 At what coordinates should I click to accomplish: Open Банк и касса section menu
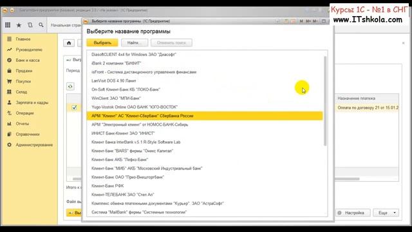point(28,60)
